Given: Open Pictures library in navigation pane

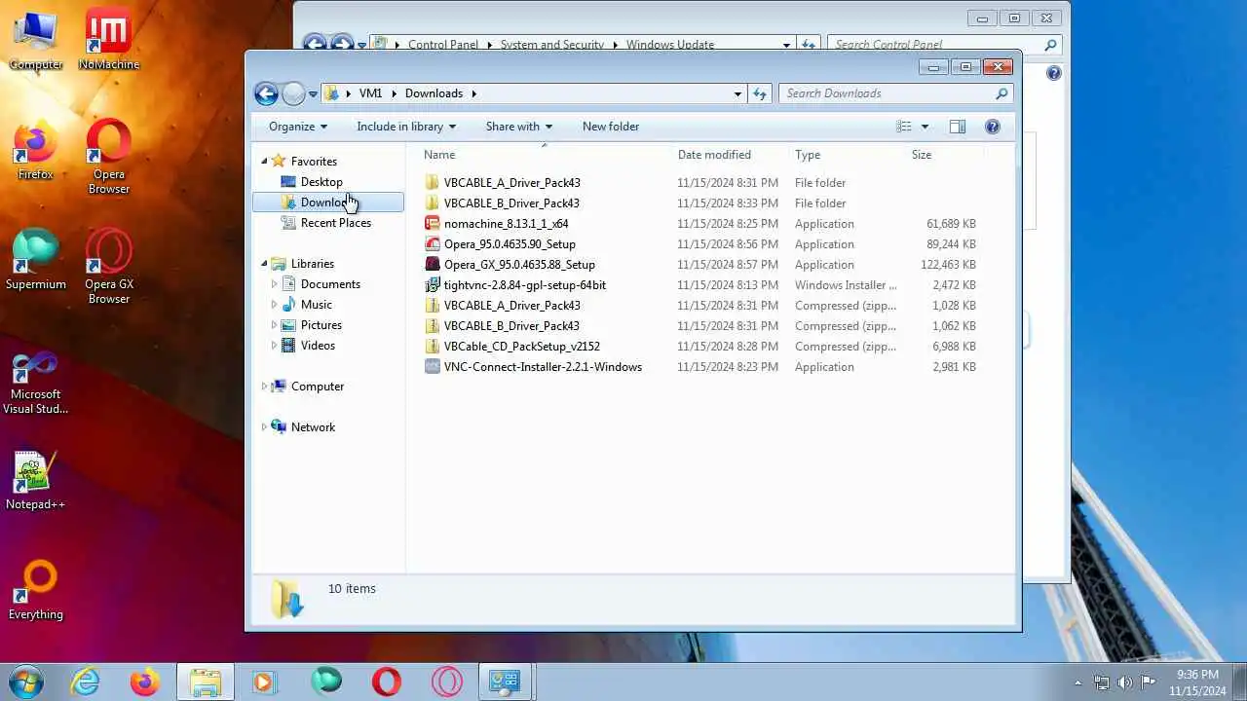Looking at the screenshot, I should click(x=321, y=325).
